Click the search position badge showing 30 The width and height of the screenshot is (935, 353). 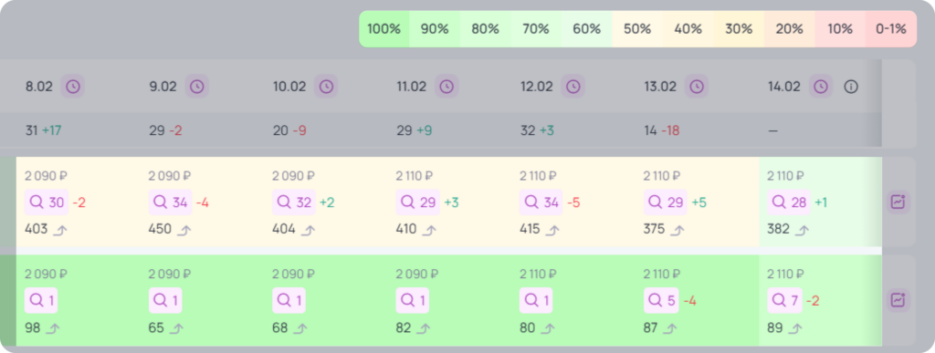pyautogui.click(x=47, y=202)
